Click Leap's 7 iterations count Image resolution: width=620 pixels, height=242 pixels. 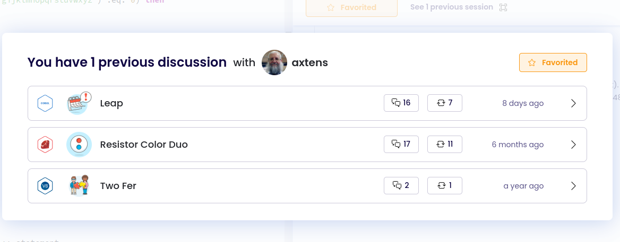point(445,103)
